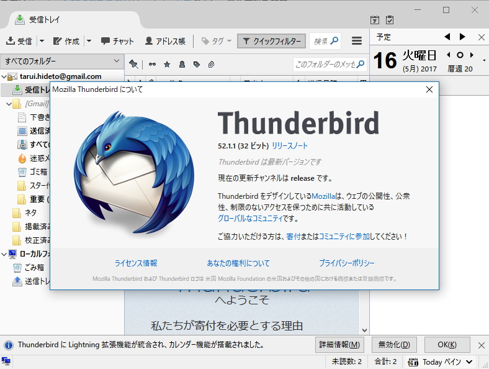This screenshot has height=369, width=489.
Task: Toggle the starred messages filter icon
Action: [x=167, y=65]
